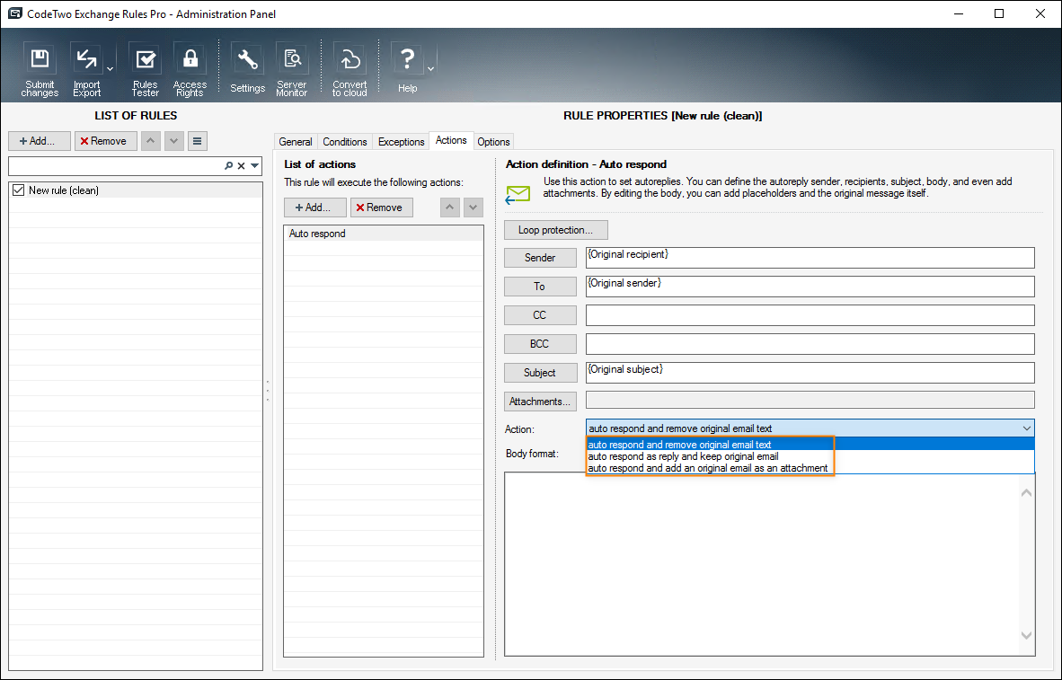This screenshot has width=1062, height=680.
Task: Click the message body scrollbar down arrow
Action: coord(1027,635)
